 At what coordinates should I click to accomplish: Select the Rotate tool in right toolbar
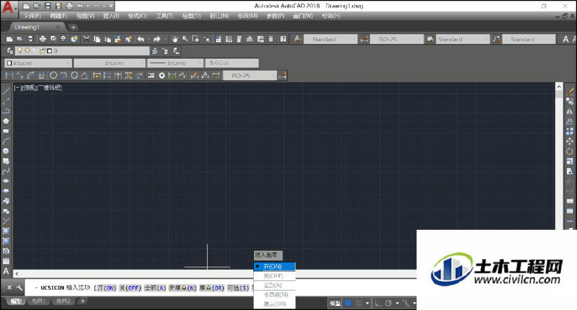569,151
